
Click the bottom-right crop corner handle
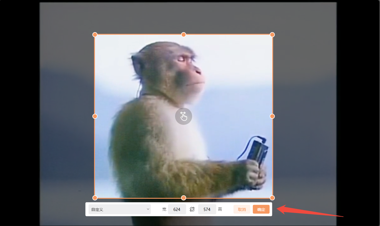coord(272,198)
